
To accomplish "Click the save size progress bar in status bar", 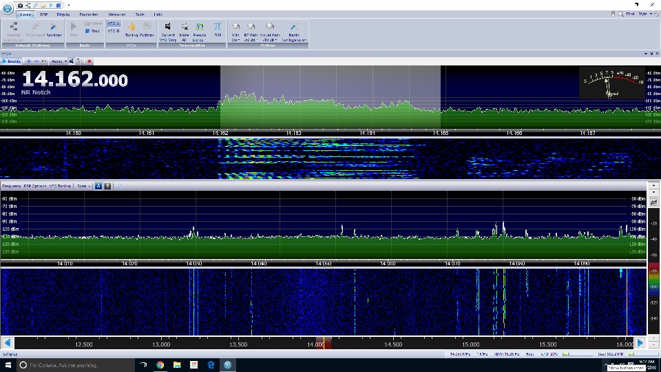I will 642,354.
